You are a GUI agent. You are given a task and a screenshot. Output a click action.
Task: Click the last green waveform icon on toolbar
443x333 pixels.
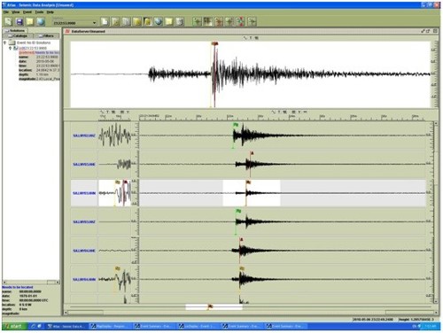click(252, 21)
